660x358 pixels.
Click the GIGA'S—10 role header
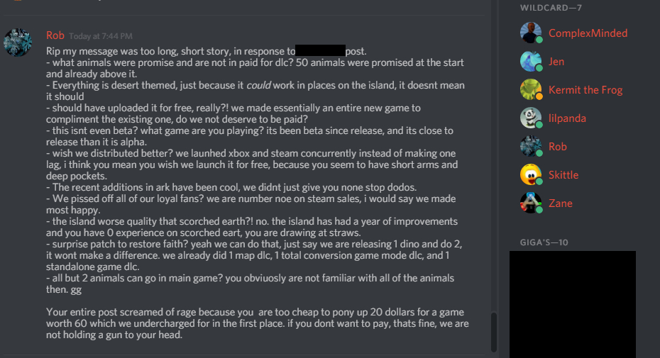click(545, 242)
